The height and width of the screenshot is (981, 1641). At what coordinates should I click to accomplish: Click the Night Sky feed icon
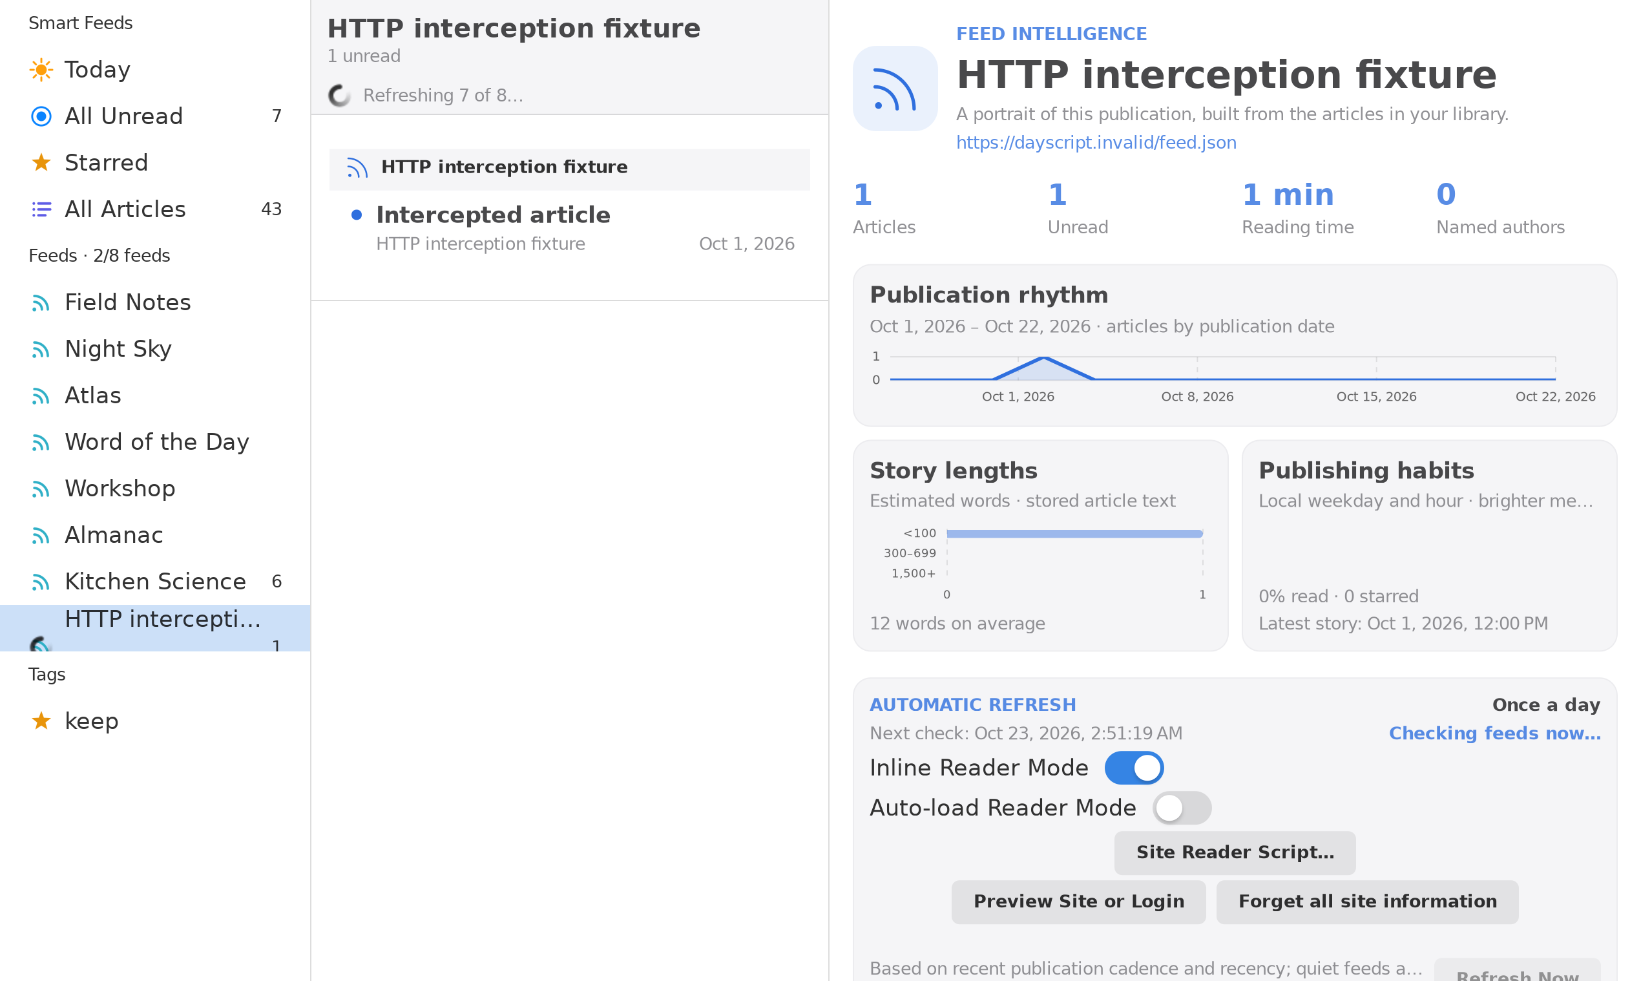click(x=41, y=349)
